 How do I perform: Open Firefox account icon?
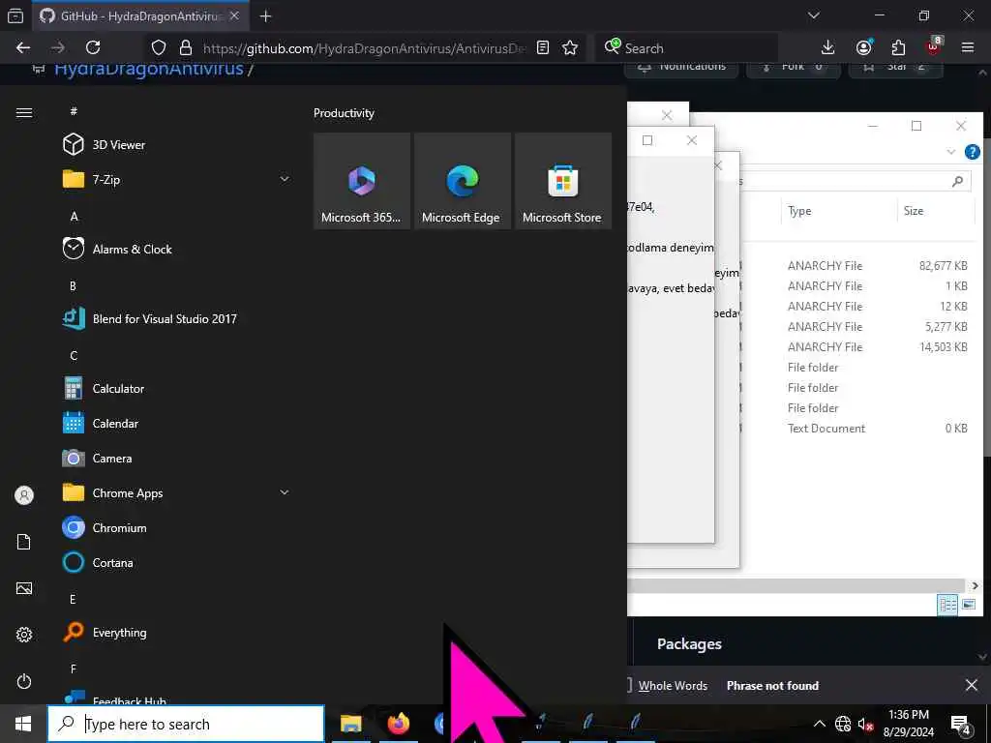coord(864,47)
